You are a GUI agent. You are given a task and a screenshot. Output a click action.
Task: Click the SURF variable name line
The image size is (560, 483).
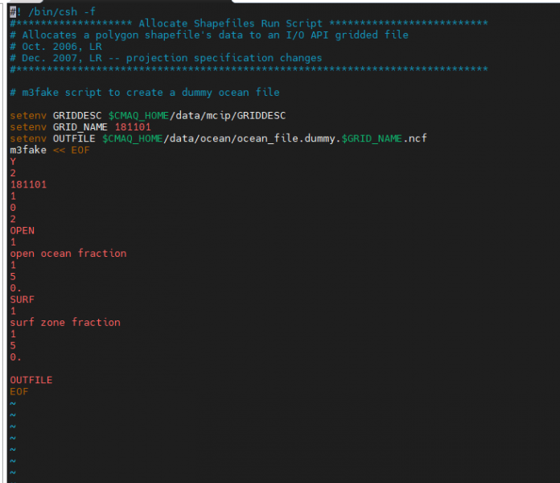pyautogui.click(x=23, y=299)
